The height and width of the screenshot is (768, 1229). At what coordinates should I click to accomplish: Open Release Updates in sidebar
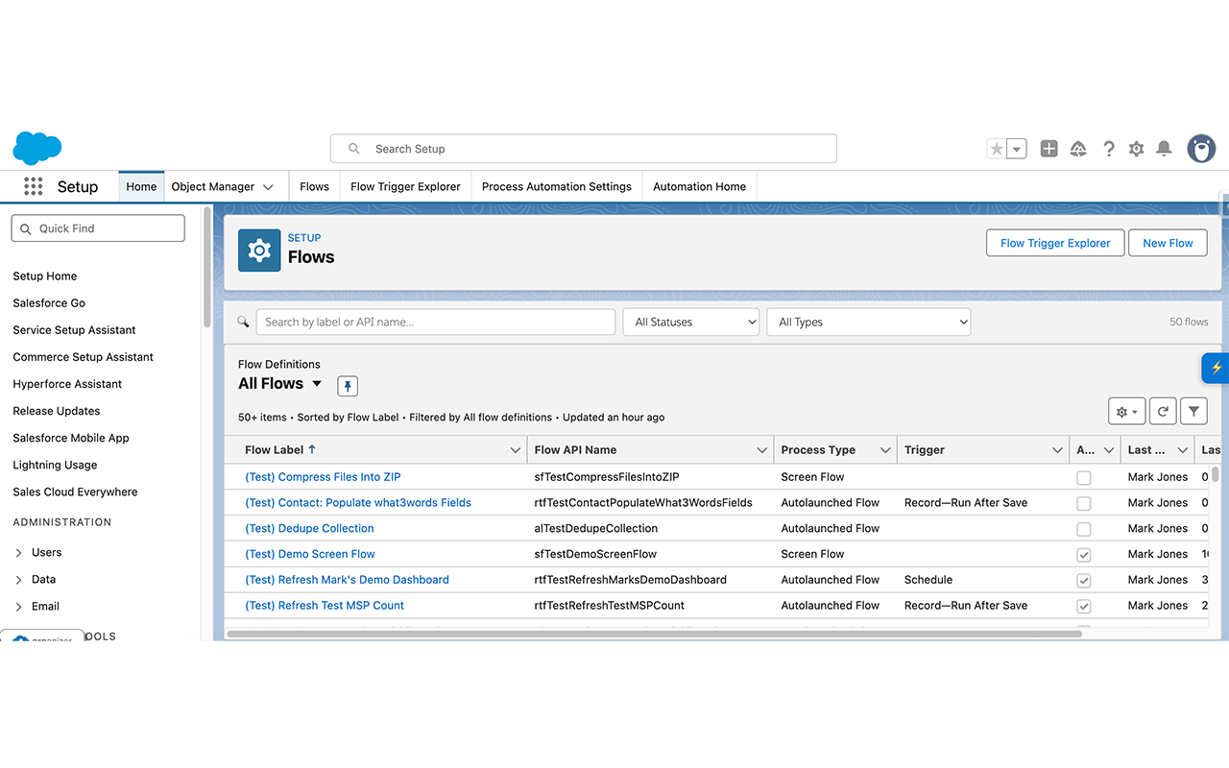pyautogui.click(x=57, y=411)
